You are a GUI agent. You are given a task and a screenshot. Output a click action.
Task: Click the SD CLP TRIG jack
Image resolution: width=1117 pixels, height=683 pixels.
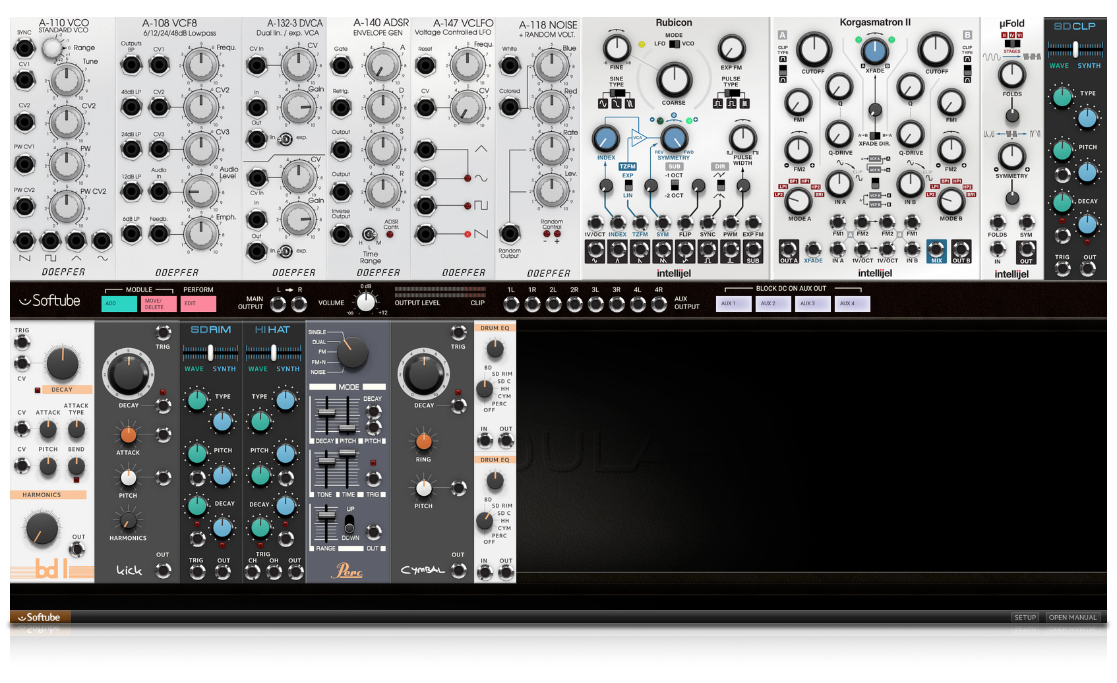pyautogui.click(x=1062, y=268)
